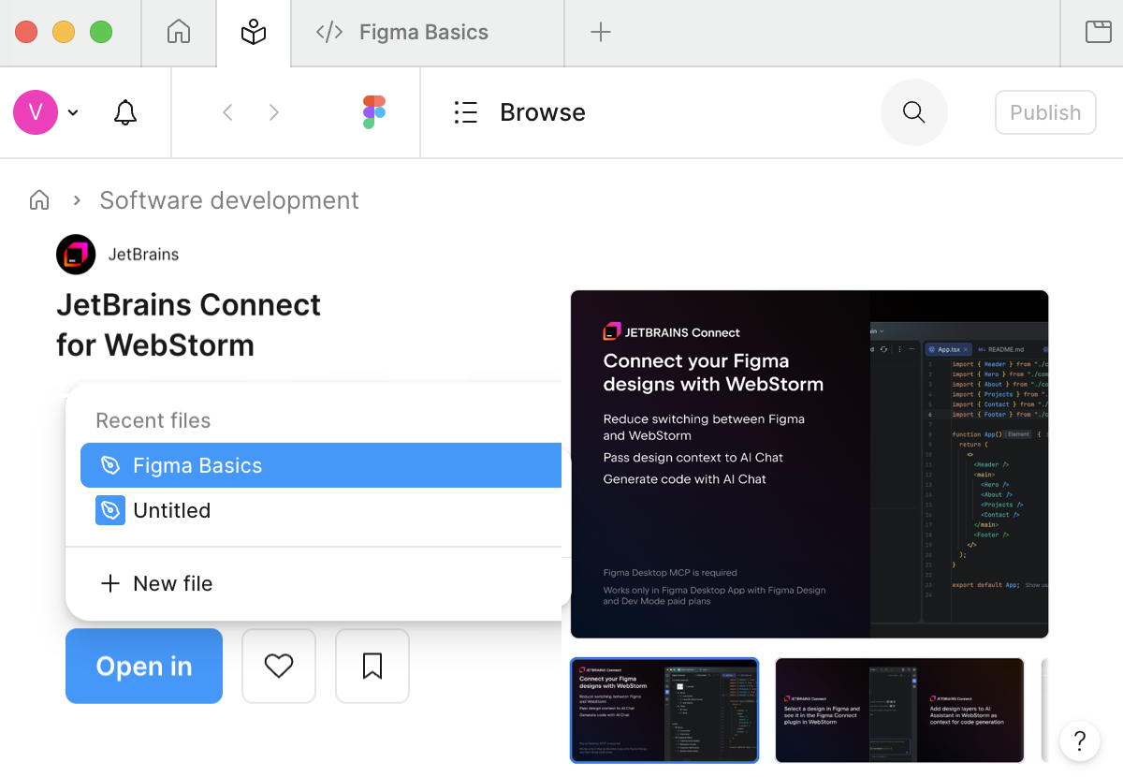Go to home via breadcrumb icon
Image resolution: width=1123 pixels, height=777 pixels.
pos(39,200)
